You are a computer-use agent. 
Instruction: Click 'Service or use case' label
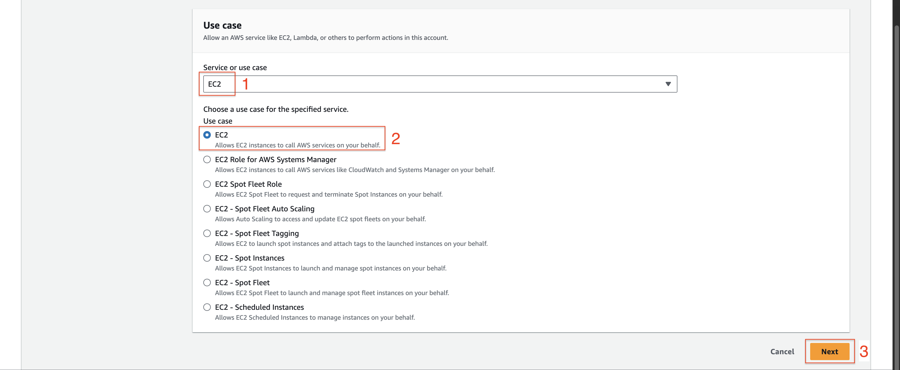[x=235, y=68]
